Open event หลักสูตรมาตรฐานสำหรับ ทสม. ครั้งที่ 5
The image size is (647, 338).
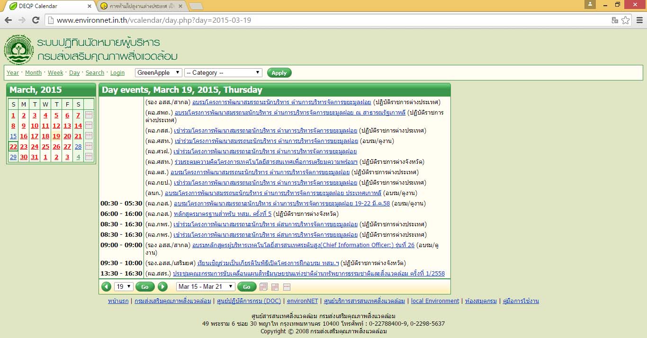[x=223, y=214]
